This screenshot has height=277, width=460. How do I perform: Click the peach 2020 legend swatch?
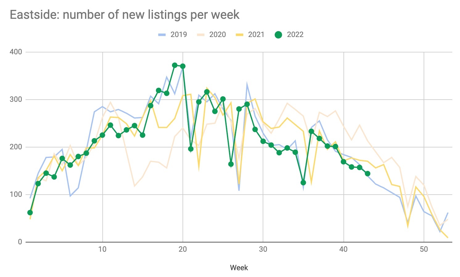(x=201, y=35)
